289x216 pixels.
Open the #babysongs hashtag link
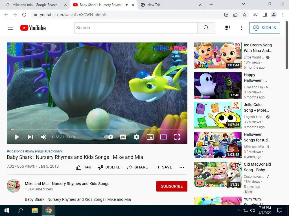(34, 151)
